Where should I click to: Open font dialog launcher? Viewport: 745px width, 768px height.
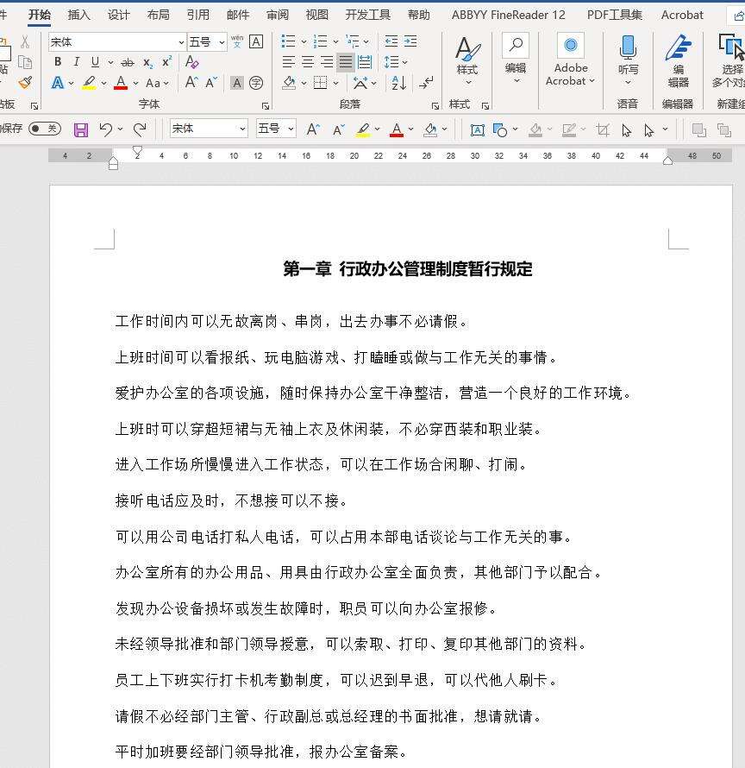[266, 105]
